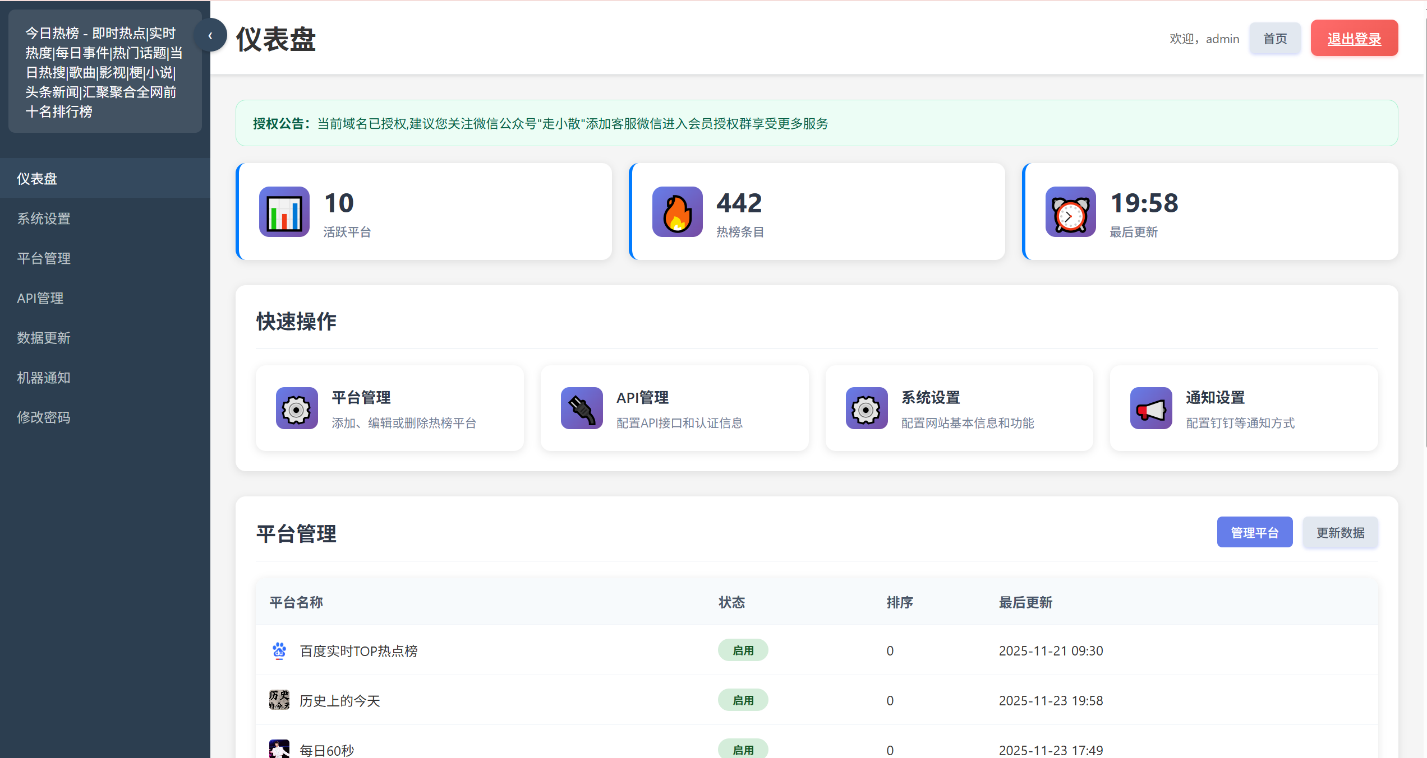Click 启用 status badge for 百度实时TOP热点榜

743,650
